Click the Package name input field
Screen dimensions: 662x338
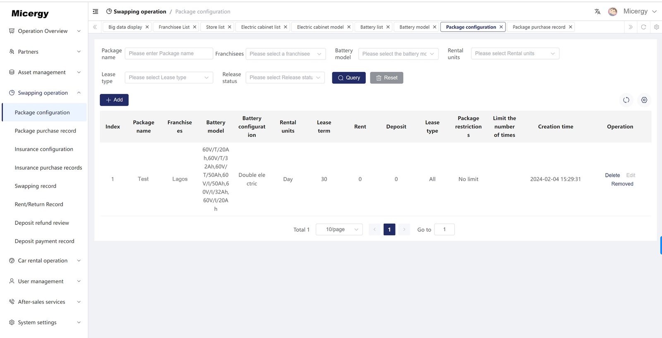point(168,53)
